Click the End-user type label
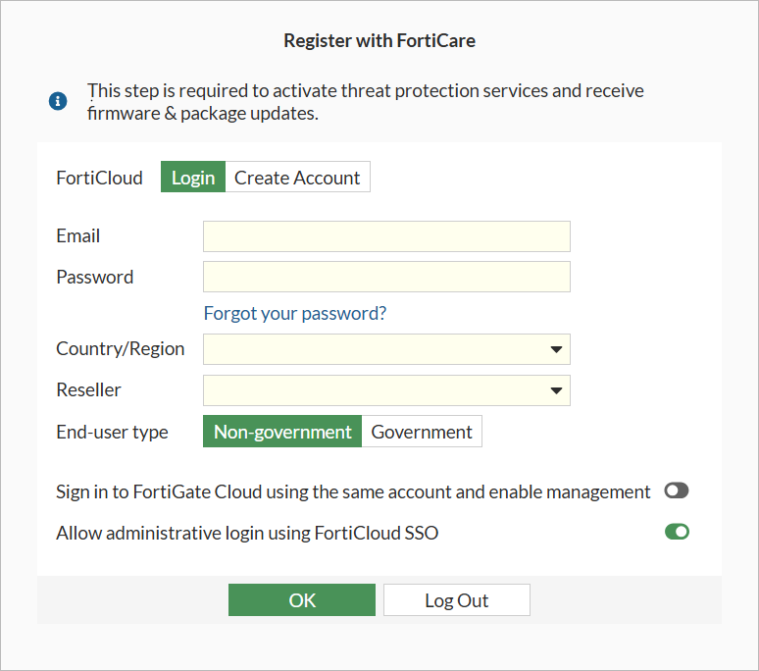Image resolution: width=759 pixels, height=671 pixels. click(112, 432)
